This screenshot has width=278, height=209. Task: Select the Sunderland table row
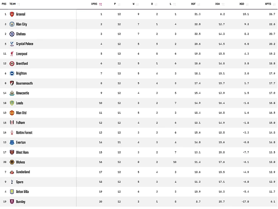[x=139, y=172]
